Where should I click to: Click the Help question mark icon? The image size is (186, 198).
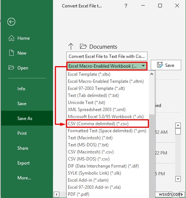pos(126,6)
